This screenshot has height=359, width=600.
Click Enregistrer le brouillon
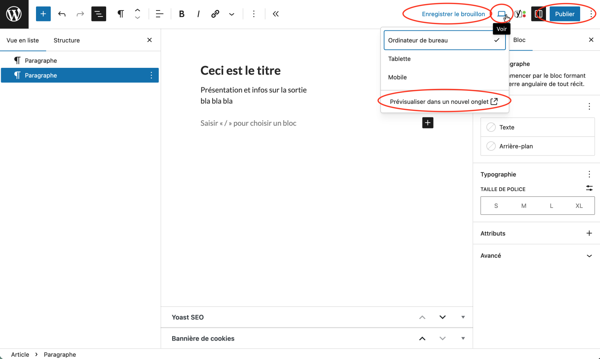(453, 14)
